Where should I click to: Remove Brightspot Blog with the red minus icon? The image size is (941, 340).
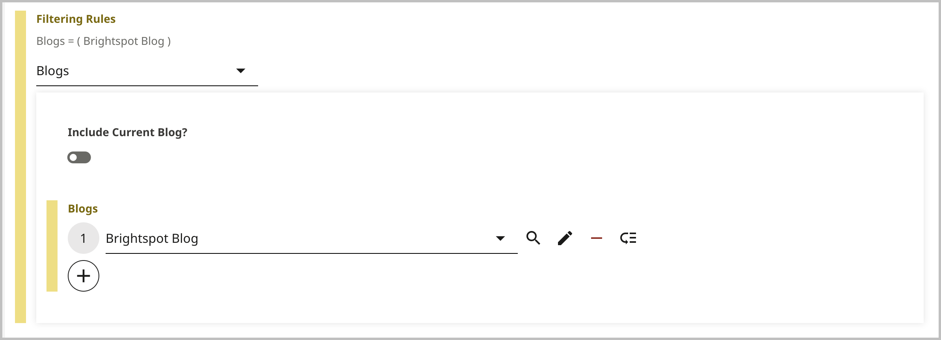pos(596,238)
